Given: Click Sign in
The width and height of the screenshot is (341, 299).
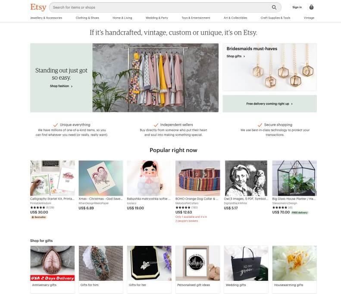Looking at the screenshot, I should click(297, 7).
